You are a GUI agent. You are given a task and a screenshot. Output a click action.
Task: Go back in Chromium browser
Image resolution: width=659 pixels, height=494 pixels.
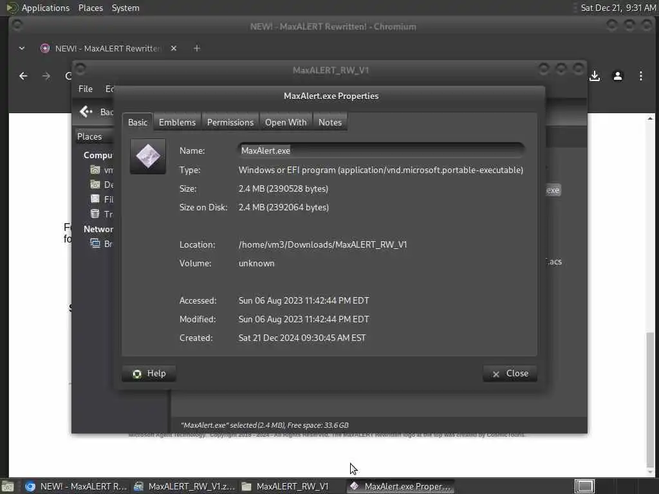(23, 76)
